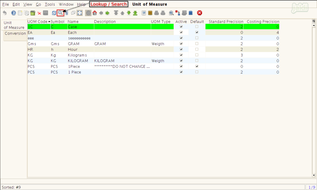Viewport: 317px width, 190px height.
Task: Toggle Default checkbox in the DO NOT CHANGE row
Action: (x=197, y=66)
